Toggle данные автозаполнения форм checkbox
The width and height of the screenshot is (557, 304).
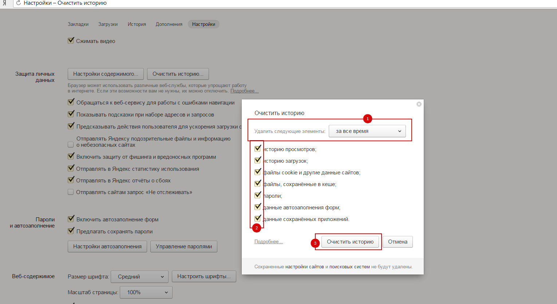(258, 207)
